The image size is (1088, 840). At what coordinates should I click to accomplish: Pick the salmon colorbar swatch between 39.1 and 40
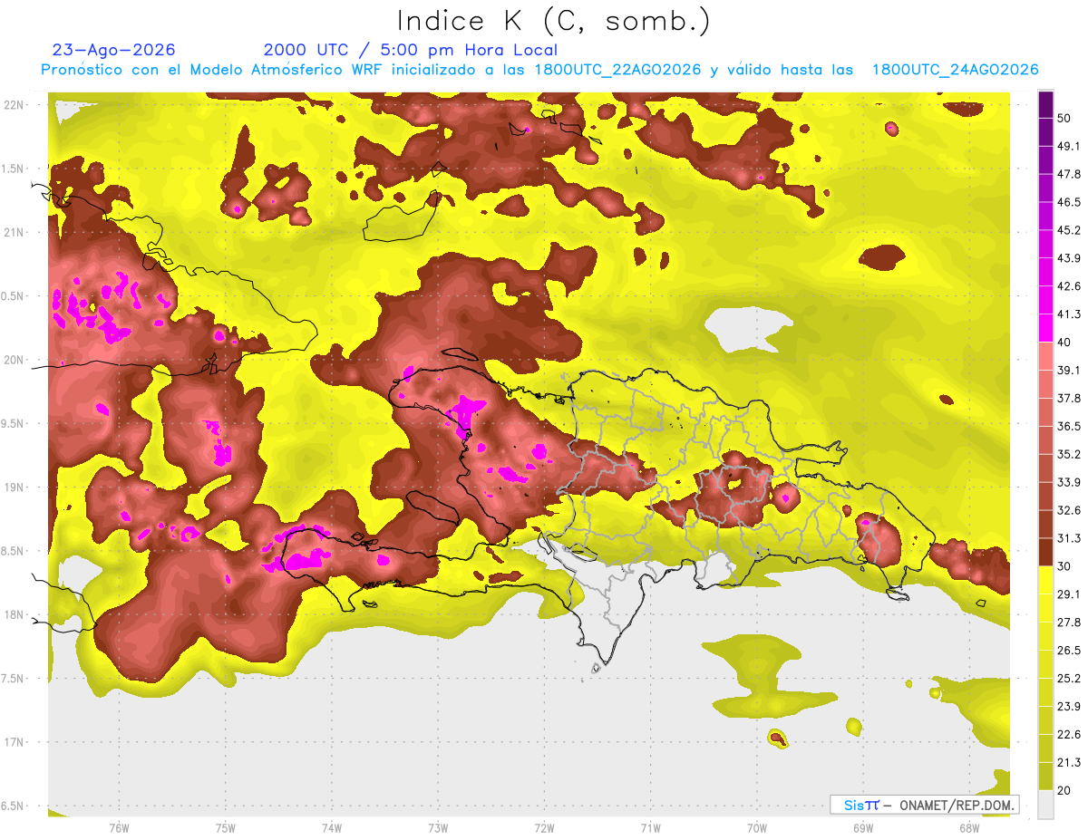(x=1045, y=356)
